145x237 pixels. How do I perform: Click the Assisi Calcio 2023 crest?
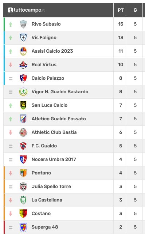click(x=23, y=51)
